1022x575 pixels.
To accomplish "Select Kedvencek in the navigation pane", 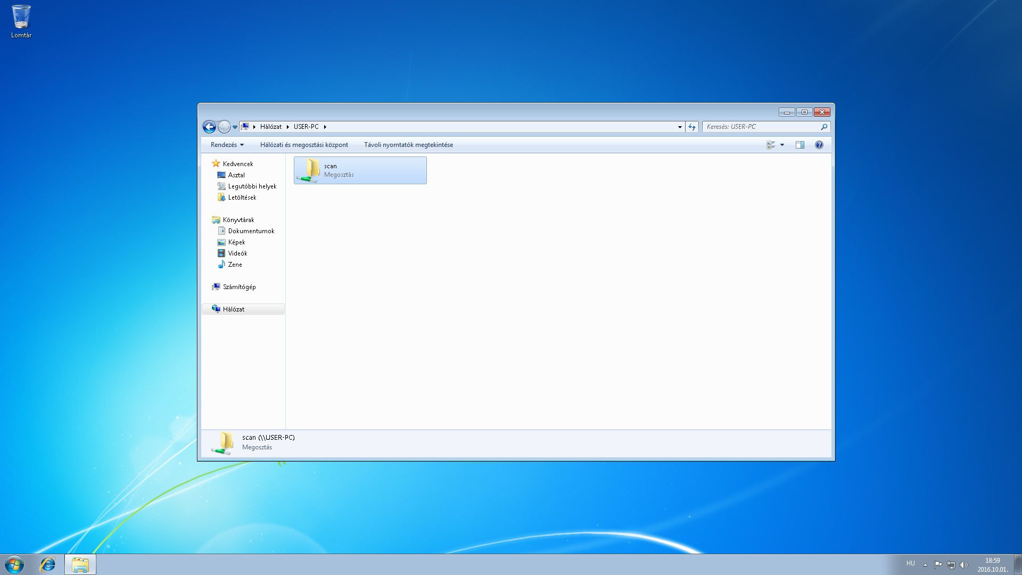I will 238,164.
